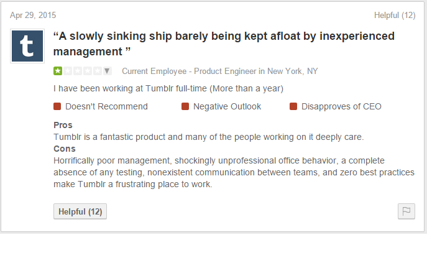Click the red square beside Doesn't Recommend
427x268 pixels.
click(57, 106)
